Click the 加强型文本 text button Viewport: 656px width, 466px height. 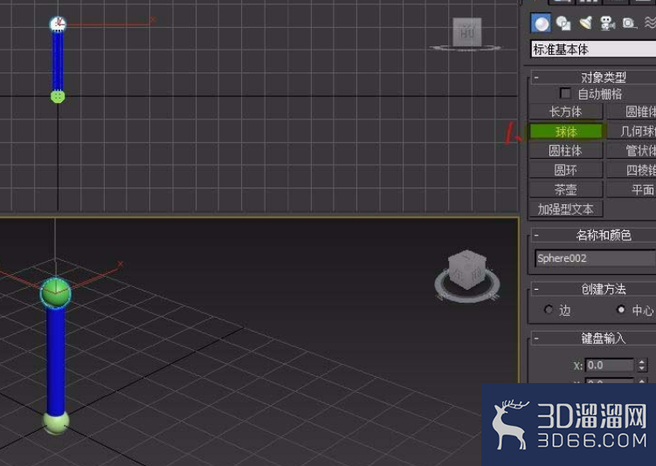[x=566, y=209]
